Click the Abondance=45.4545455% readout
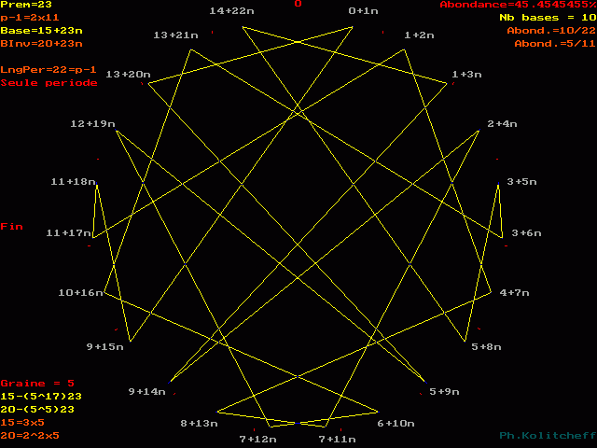The height and width of the screenshot is (448, 597). (518, 5)
